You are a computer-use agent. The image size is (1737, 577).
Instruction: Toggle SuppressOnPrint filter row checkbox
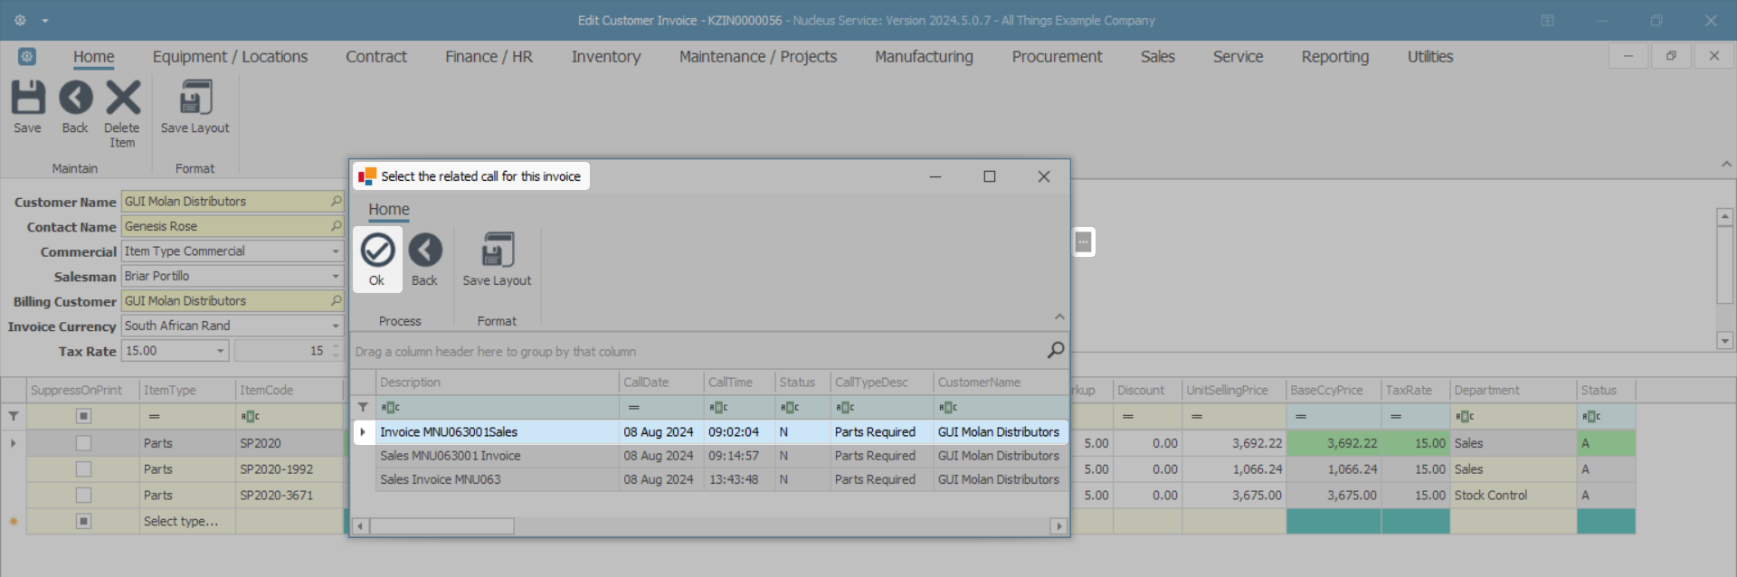point(83,416)
